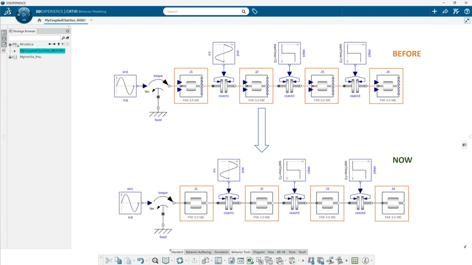This screenshot has height=265, width=472.
Task: Click the zoom magnifier tool in toolbar
Action: coord(155,261)
